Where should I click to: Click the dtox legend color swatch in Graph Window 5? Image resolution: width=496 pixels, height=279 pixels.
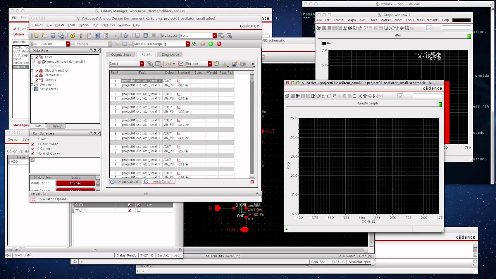(324, 43)
